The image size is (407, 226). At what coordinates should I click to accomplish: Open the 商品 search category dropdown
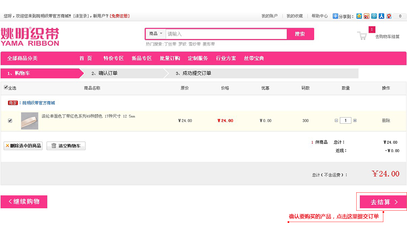point(155,34)
